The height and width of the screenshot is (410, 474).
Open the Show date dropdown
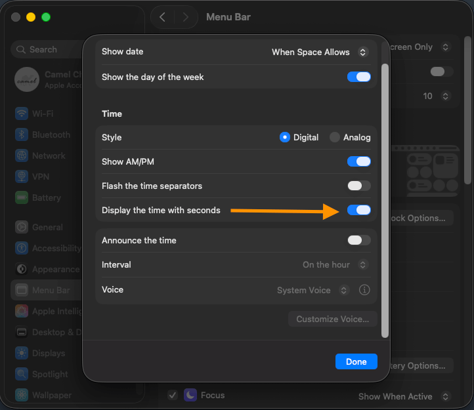pos(320,52)
